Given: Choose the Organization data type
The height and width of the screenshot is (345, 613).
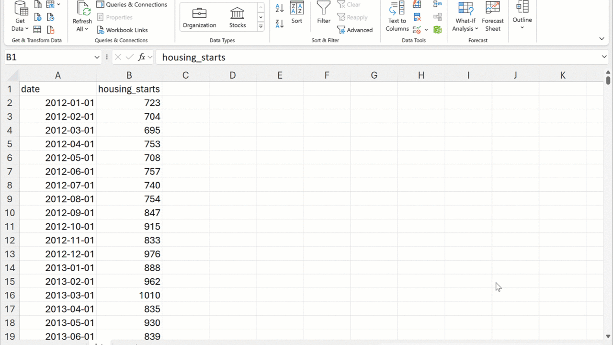Looking at the screenshot, I should 199,17.
